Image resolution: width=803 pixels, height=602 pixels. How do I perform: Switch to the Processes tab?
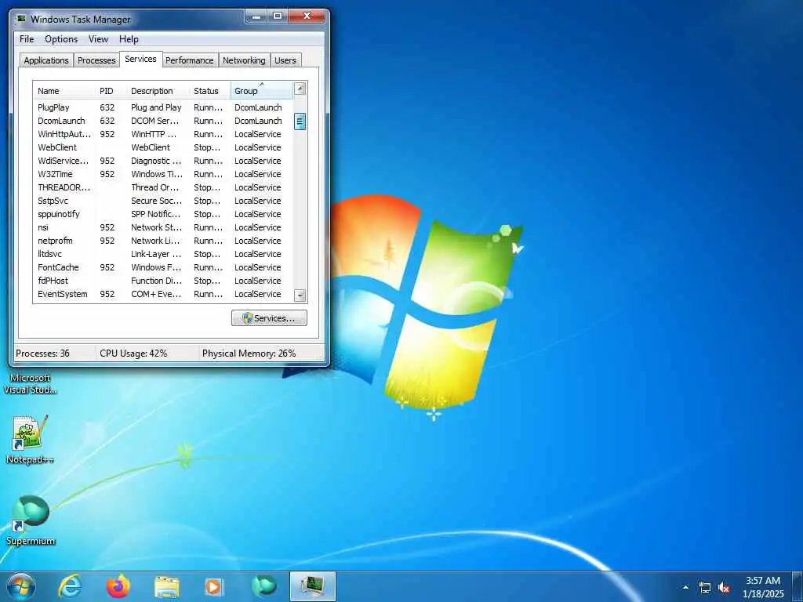point(96,60)
